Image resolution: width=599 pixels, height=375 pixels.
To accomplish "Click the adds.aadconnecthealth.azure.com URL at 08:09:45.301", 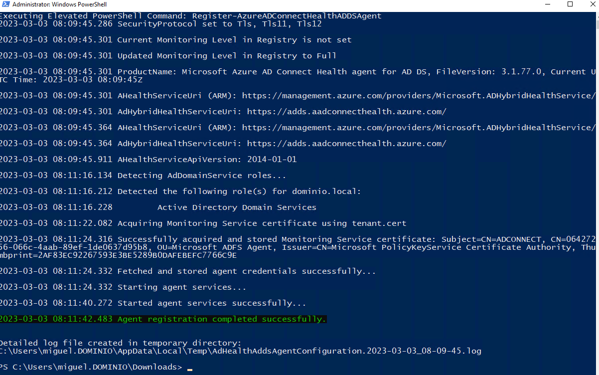I will click(x=346, y=112).
